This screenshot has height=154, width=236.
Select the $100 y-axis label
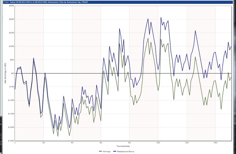click(11, 46)
